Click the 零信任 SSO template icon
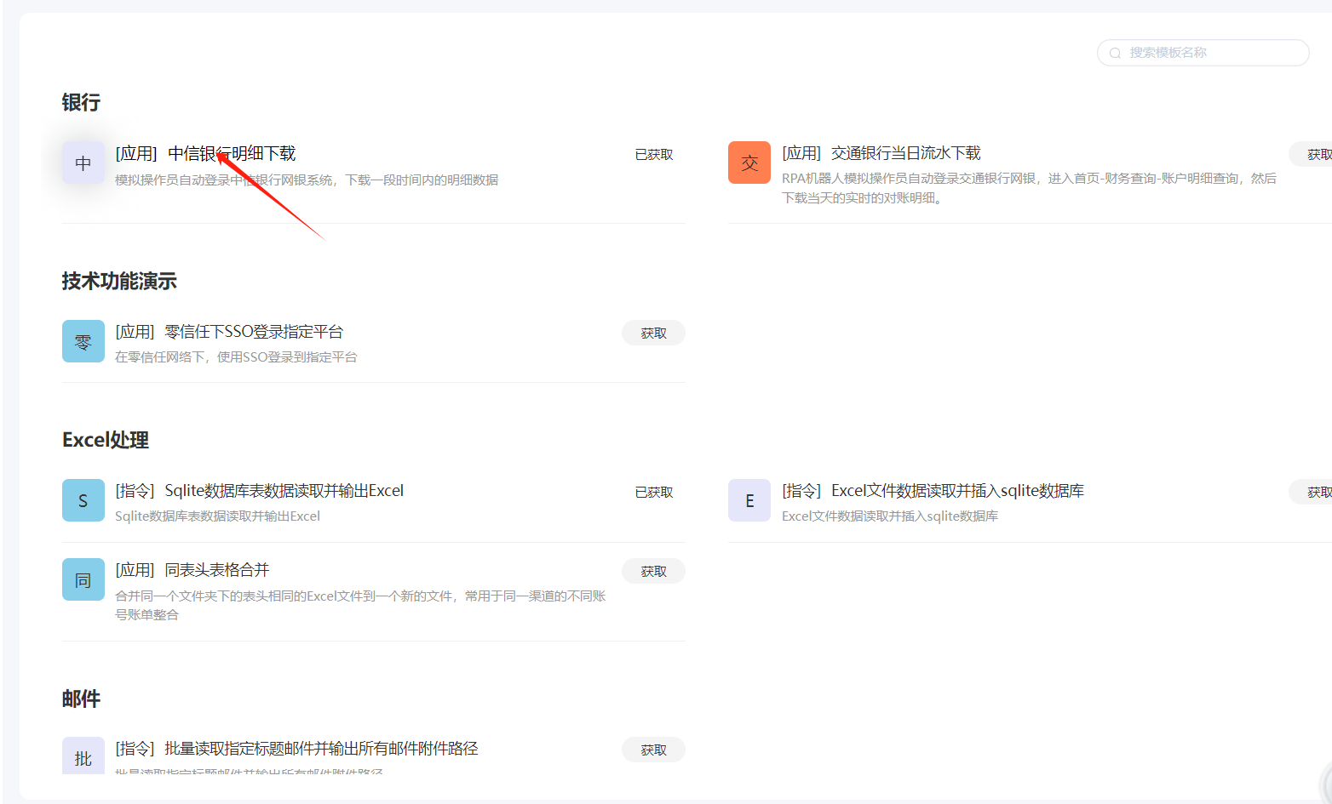The width and height of the screenshot is (1332, 804). pos(83,341)
